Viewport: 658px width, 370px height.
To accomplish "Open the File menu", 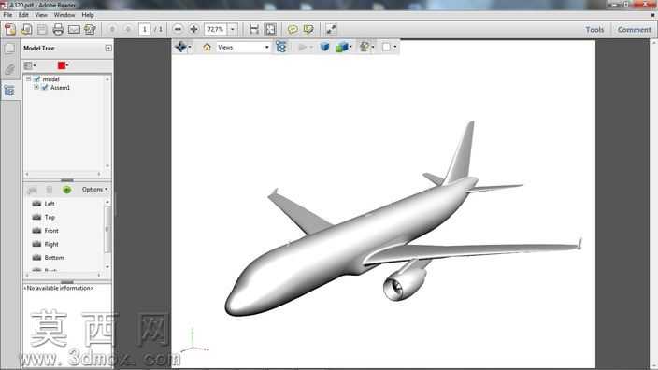I will point(7,15).
